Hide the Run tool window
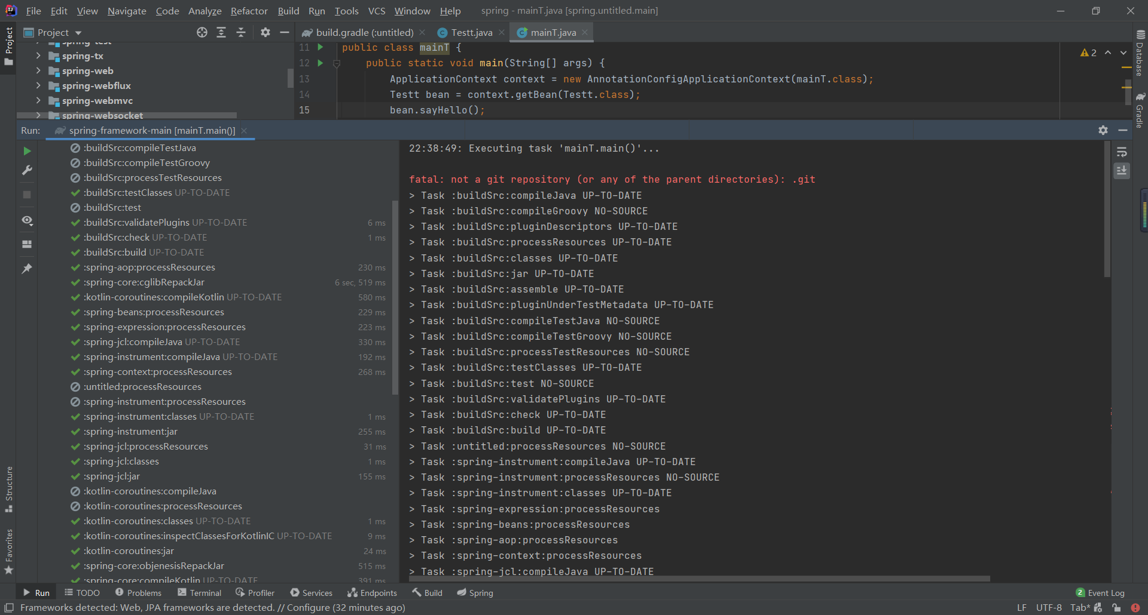 [x=1123, y=130]
